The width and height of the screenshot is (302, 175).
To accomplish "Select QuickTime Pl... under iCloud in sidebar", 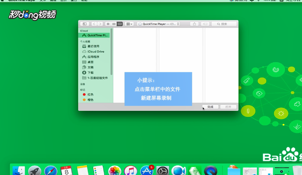I will coord(95,35).
